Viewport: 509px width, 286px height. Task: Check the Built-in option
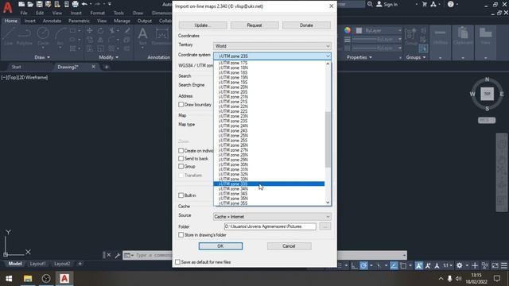tap(181, 195)
